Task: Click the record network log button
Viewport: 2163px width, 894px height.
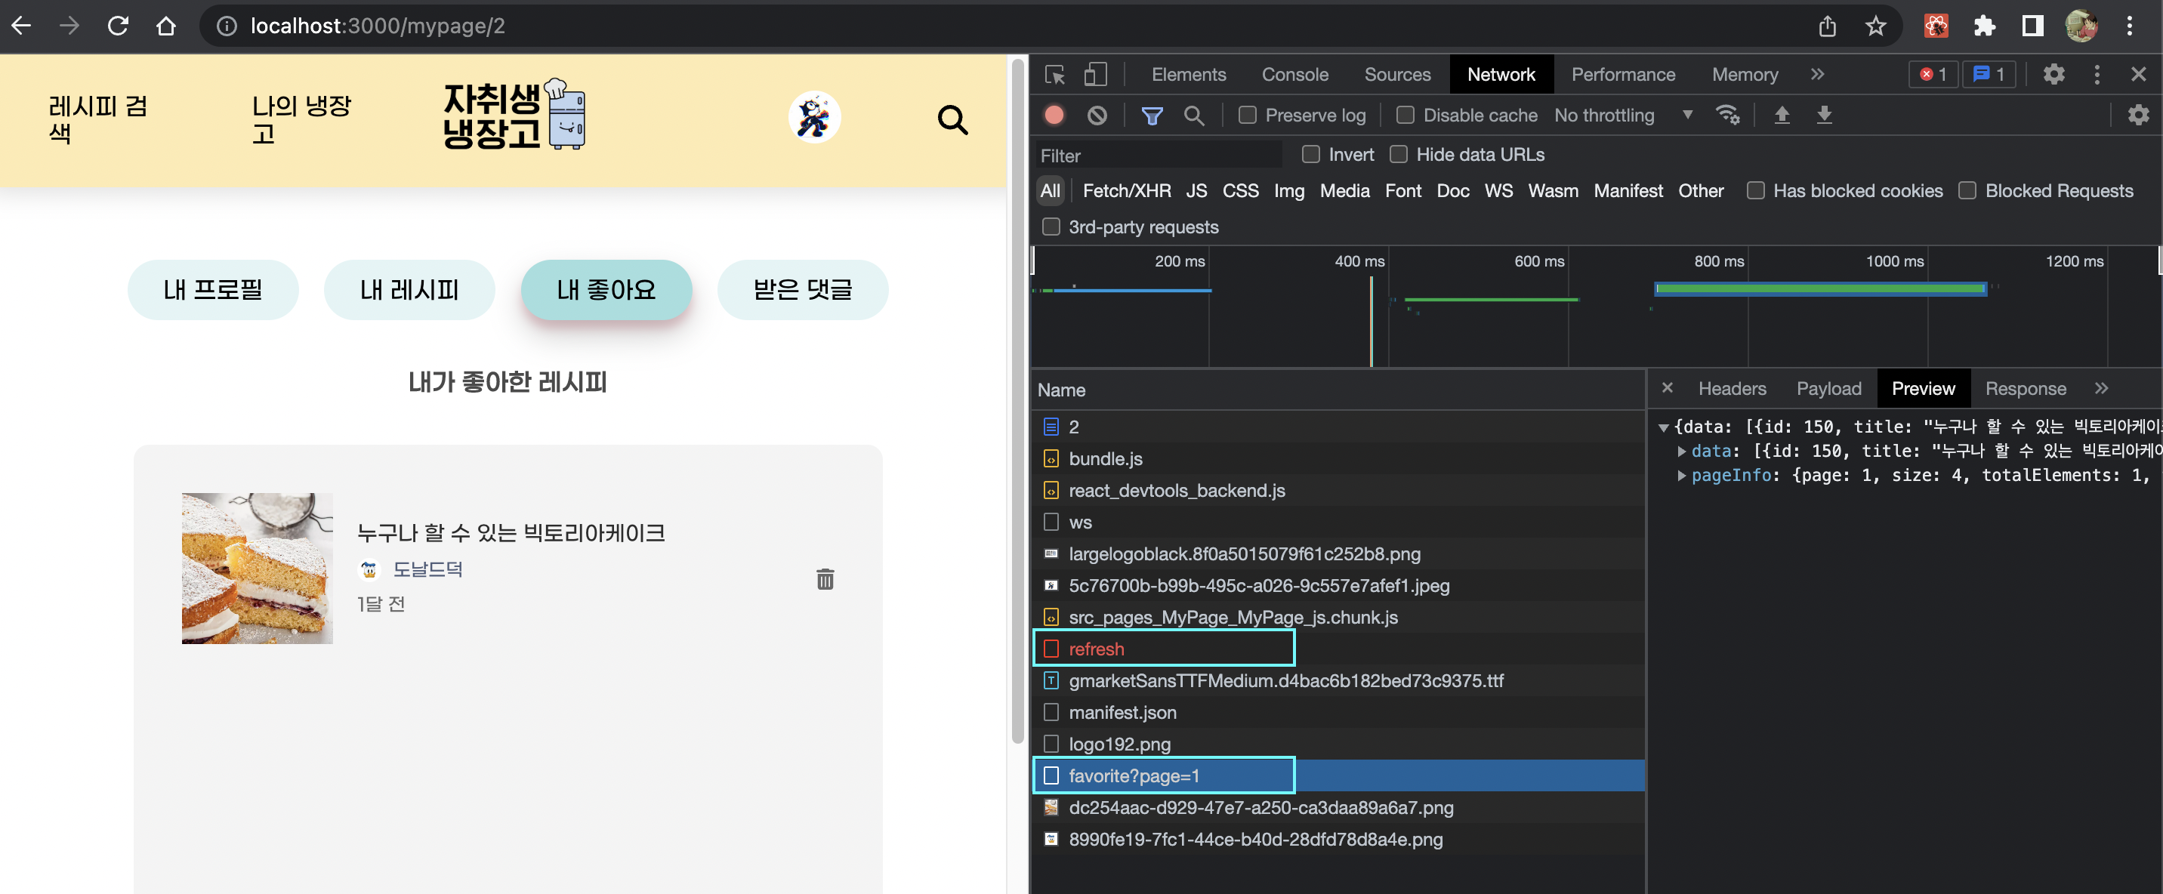Action: pos(1054,115)
